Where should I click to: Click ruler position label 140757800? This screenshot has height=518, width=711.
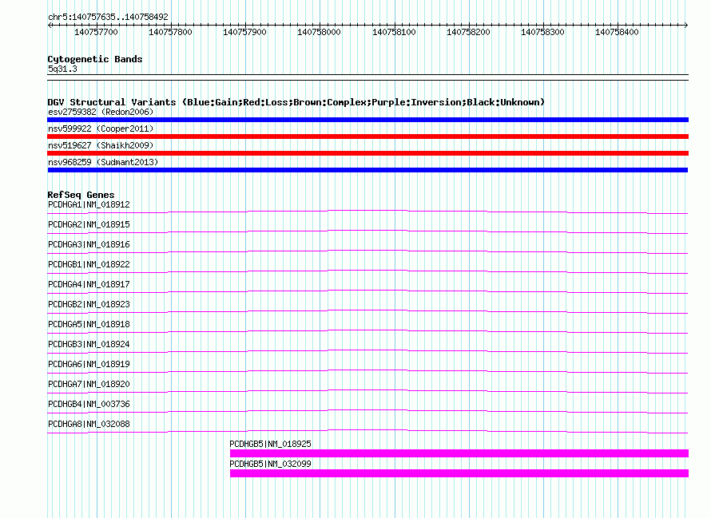coord(170,32)
